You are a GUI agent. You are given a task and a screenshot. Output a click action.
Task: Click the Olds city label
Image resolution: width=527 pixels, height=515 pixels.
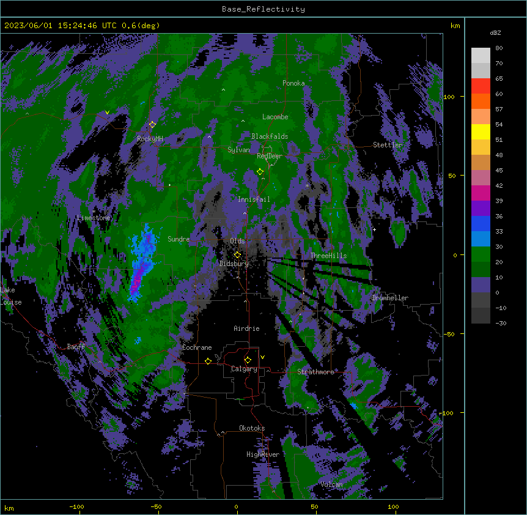(x=237, y=241)
